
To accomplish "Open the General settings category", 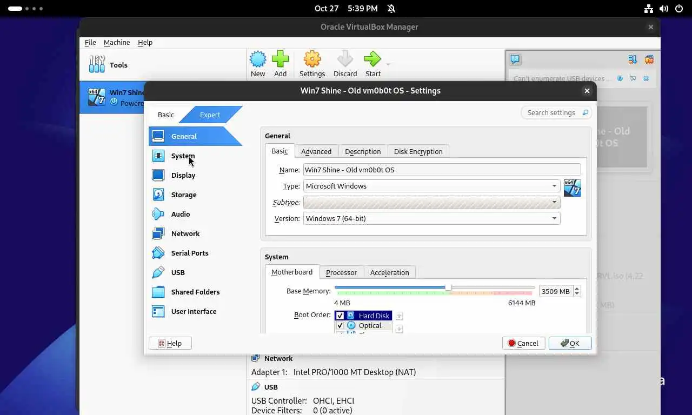I will 195,136.
